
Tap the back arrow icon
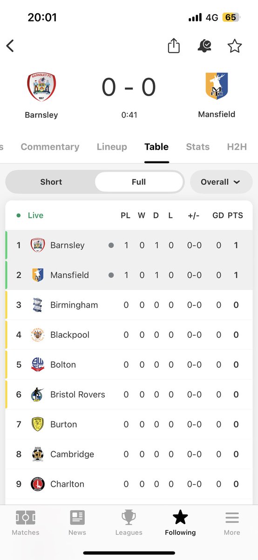pyautogui.click(x=10, y=46)
